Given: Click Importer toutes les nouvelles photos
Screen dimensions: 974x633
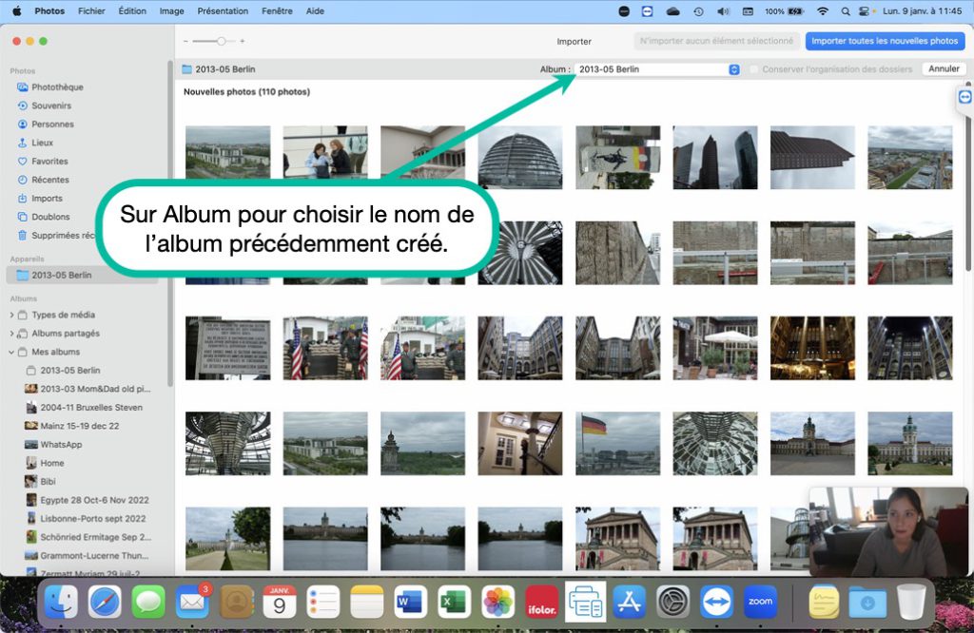Looking at the screenshot, I should click(x=885, y=41).
